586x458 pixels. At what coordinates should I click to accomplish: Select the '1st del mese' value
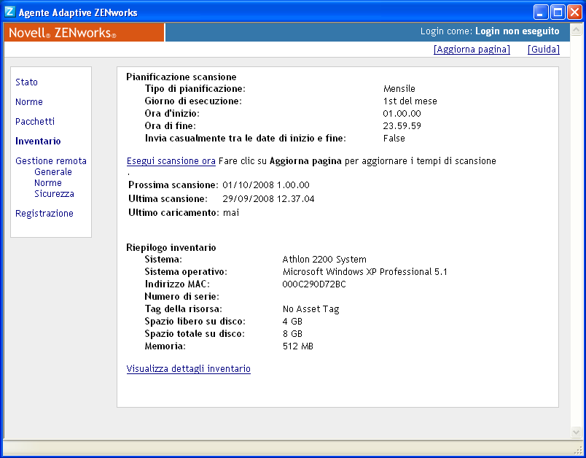pyautogui.click(x=410, y=101)
